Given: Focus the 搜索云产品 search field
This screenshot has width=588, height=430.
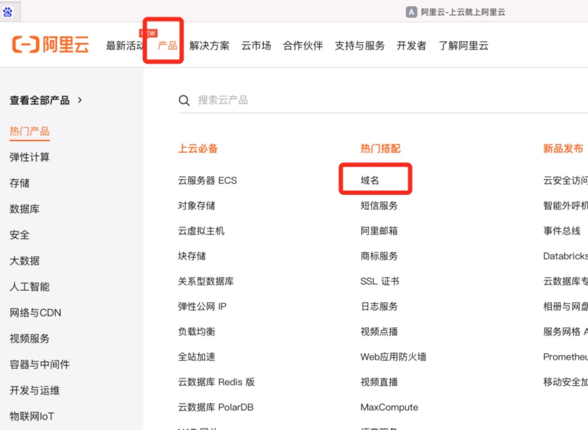Looking at the screenshot, I should (x=353, y=100).
